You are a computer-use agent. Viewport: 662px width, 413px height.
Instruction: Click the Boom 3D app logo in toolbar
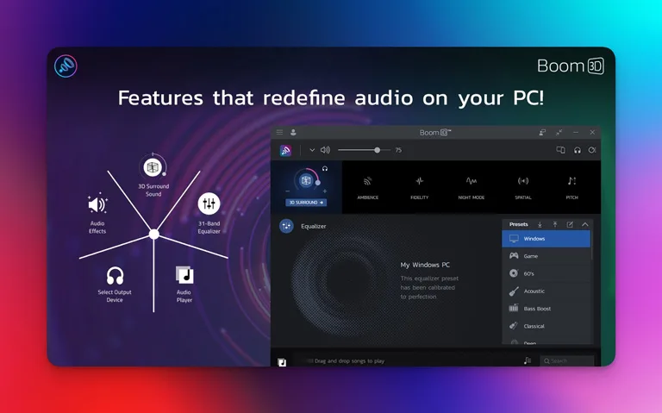click(286, 150)
